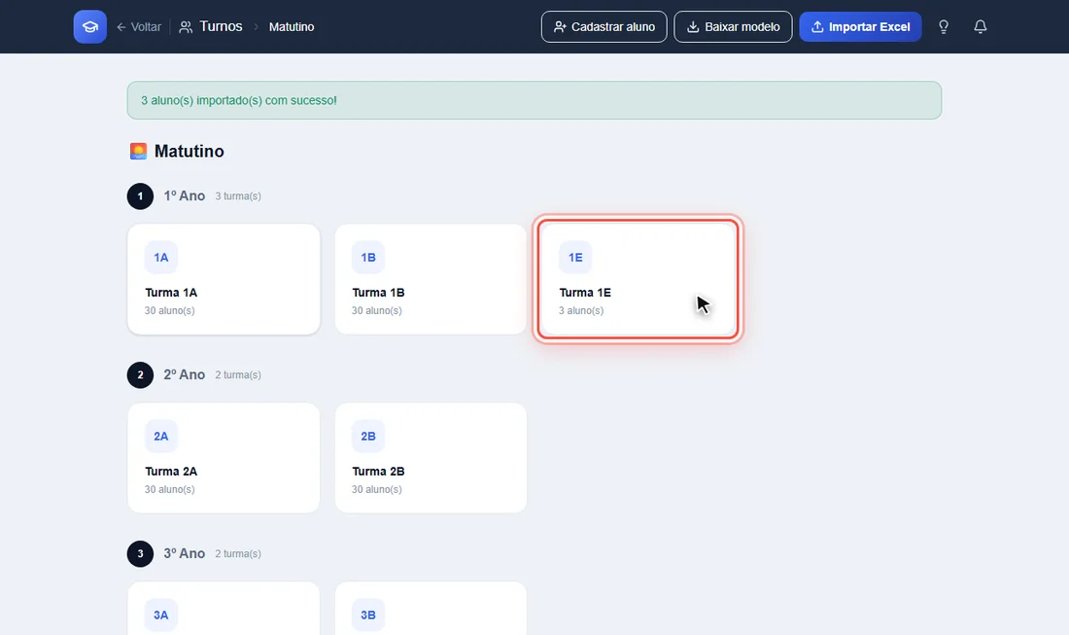The width and height of the screenshot is (1069, 635).
Task: Click the 2A class badge
Action: (161, 436)
